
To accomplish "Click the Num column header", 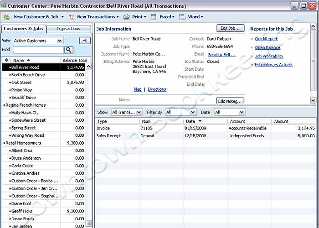I will 162,121.
